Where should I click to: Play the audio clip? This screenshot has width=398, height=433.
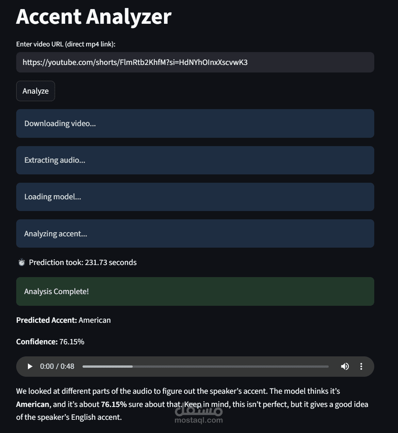coord(30,367)
